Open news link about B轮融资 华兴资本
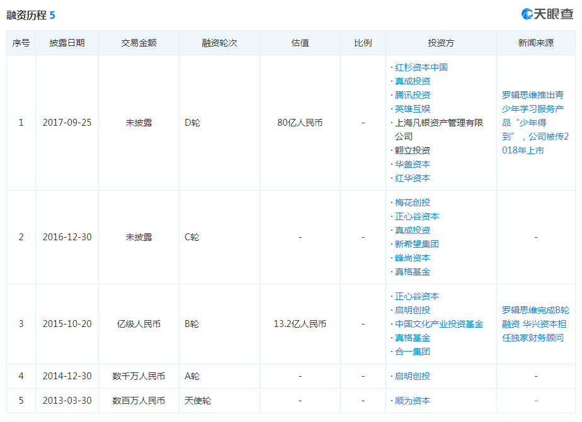The height and width of the screenshot is (422, 582). (x=535, y=324)
